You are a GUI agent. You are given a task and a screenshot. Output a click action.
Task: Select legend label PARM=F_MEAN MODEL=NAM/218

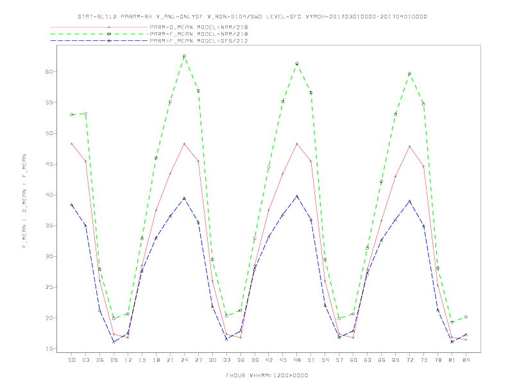pyautogui.click(x=199, y=34)
